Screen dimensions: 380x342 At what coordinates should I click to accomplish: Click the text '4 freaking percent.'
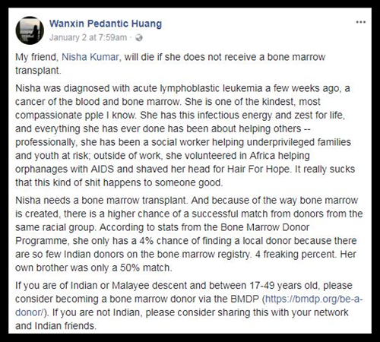click(295, 254)
